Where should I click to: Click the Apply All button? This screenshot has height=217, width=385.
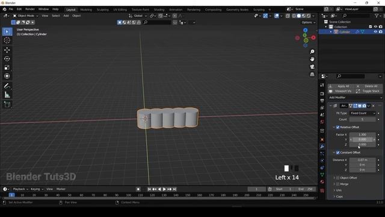(x=341, y=86)
